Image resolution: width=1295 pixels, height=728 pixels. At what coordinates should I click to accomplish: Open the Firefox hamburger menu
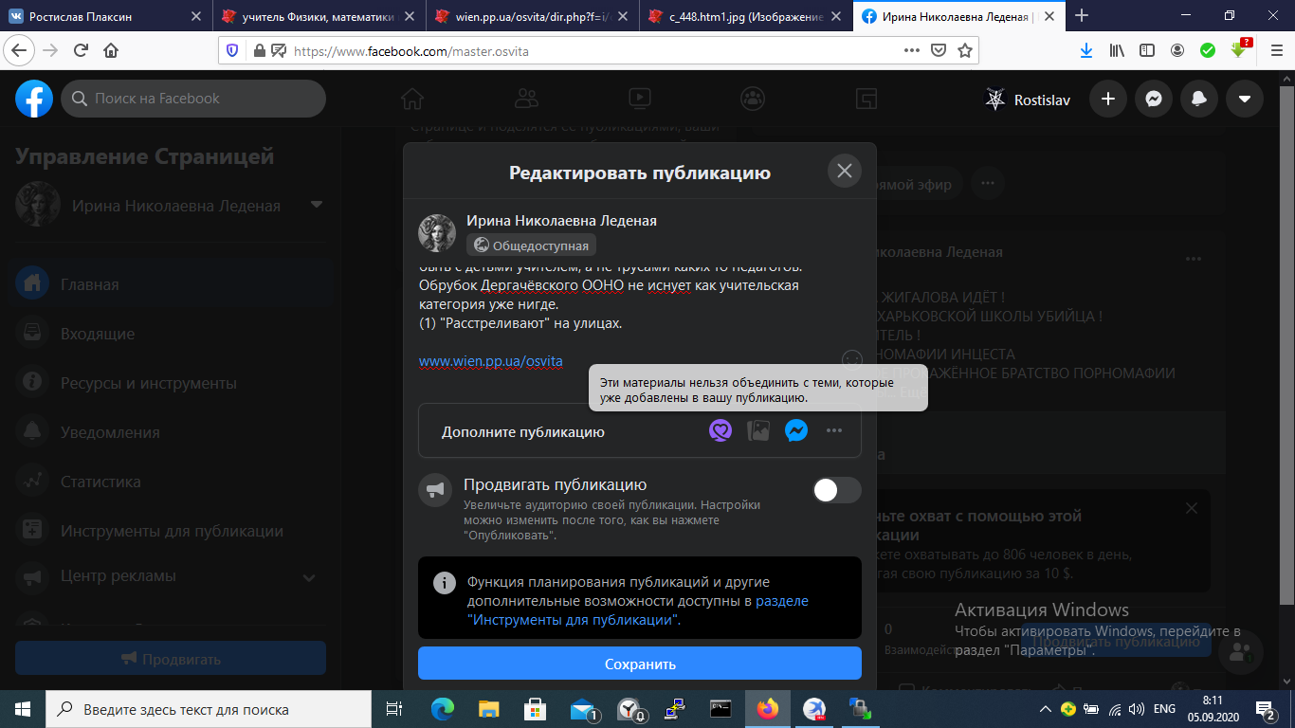tap(1275, 50)
